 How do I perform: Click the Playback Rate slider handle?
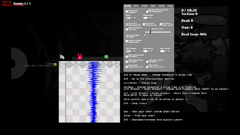(x=150, y=32)
